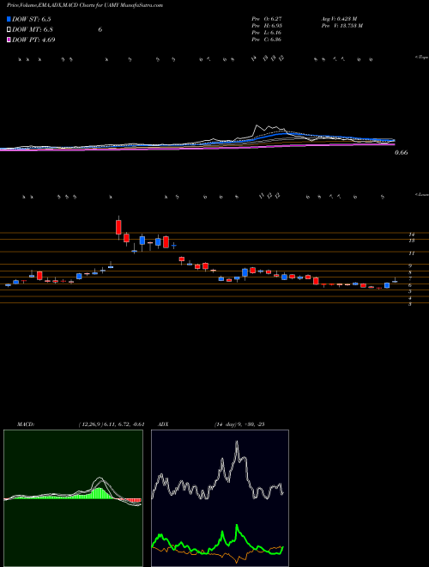Click the price level 3 axis label
This screenshot has width=429, height=567.
coord(410,304)
